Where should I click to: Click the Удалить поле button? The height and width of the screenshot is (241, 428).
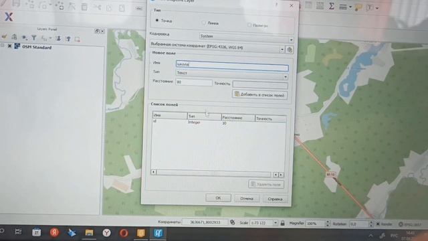[266, 184]
